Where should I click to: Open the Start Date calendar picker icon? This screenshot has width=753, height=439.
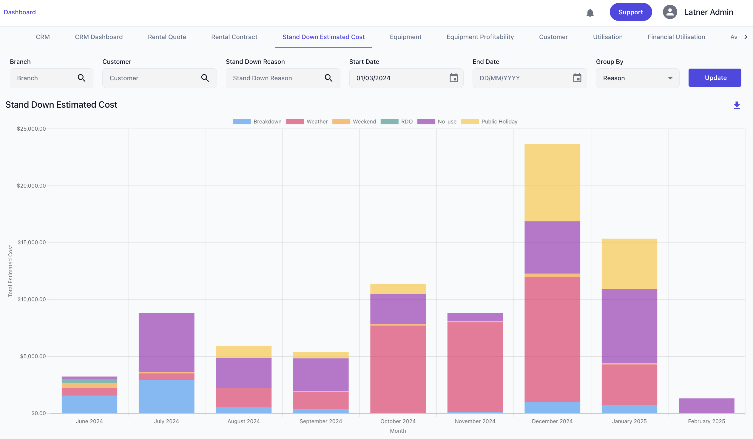(453, 78)
